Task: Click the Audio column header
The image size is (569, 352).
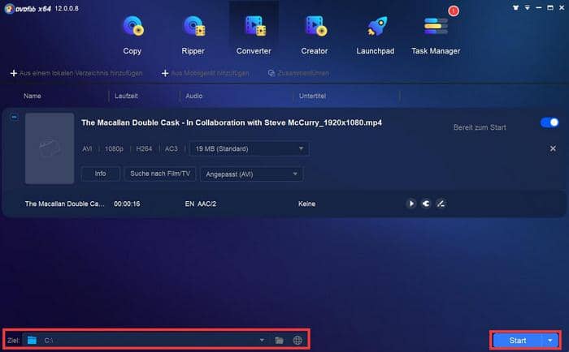Action: point(194,96)
